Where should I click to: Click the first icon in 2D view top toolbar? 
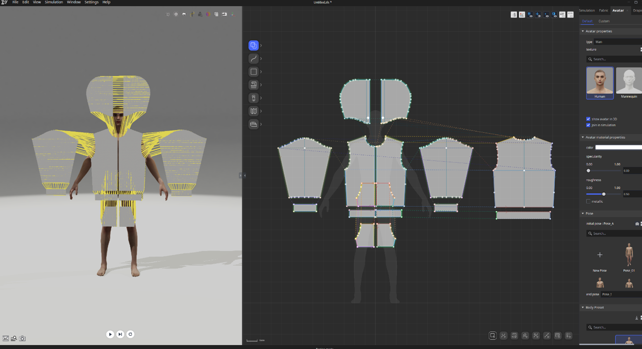coord(514,14)
